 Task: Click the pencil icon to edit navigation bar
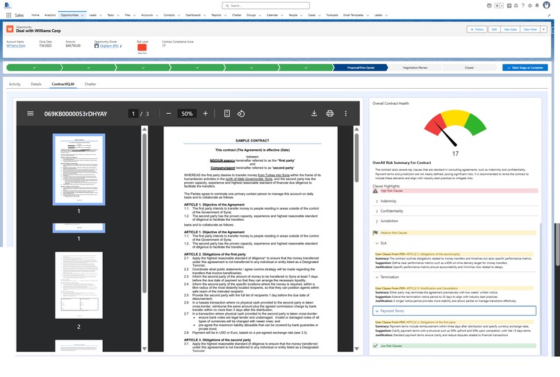(x=549, y=15)
